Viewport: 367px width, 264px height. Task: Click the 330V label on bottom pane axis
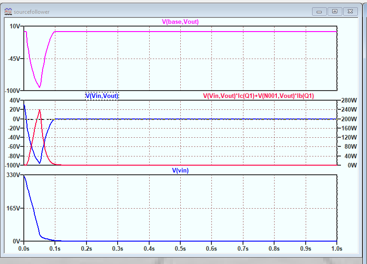coord(13,175)
